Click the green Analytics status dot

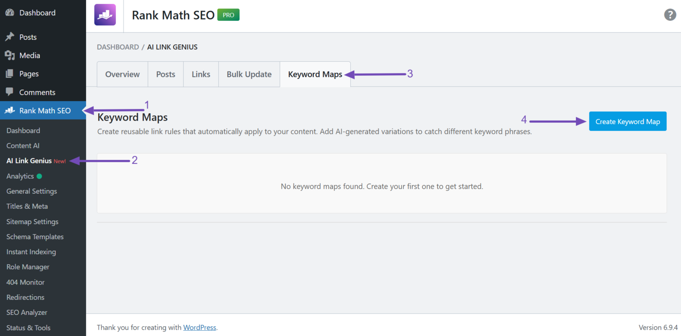tap(39, 176)
